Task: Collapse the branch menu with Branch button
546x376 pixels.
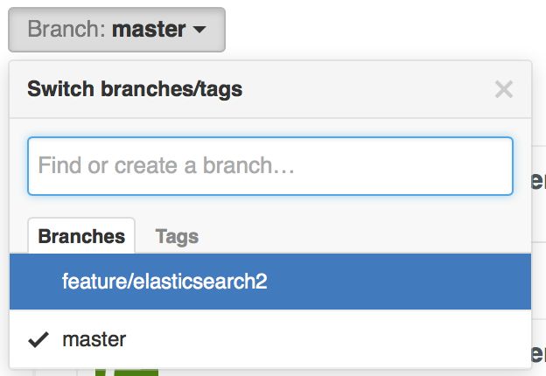Action: point(116,30)
